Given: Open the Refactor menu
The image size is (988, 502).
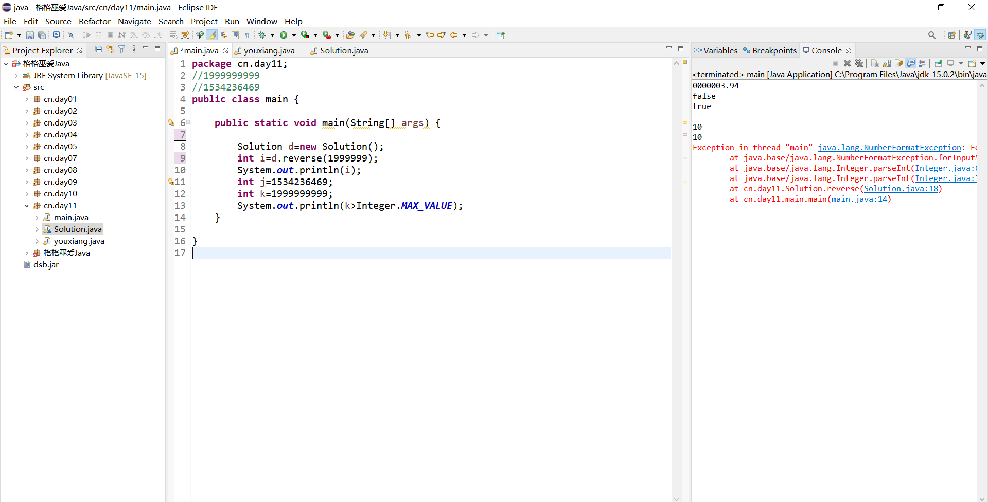Looking at the screenshot, I should coord(95,21).
